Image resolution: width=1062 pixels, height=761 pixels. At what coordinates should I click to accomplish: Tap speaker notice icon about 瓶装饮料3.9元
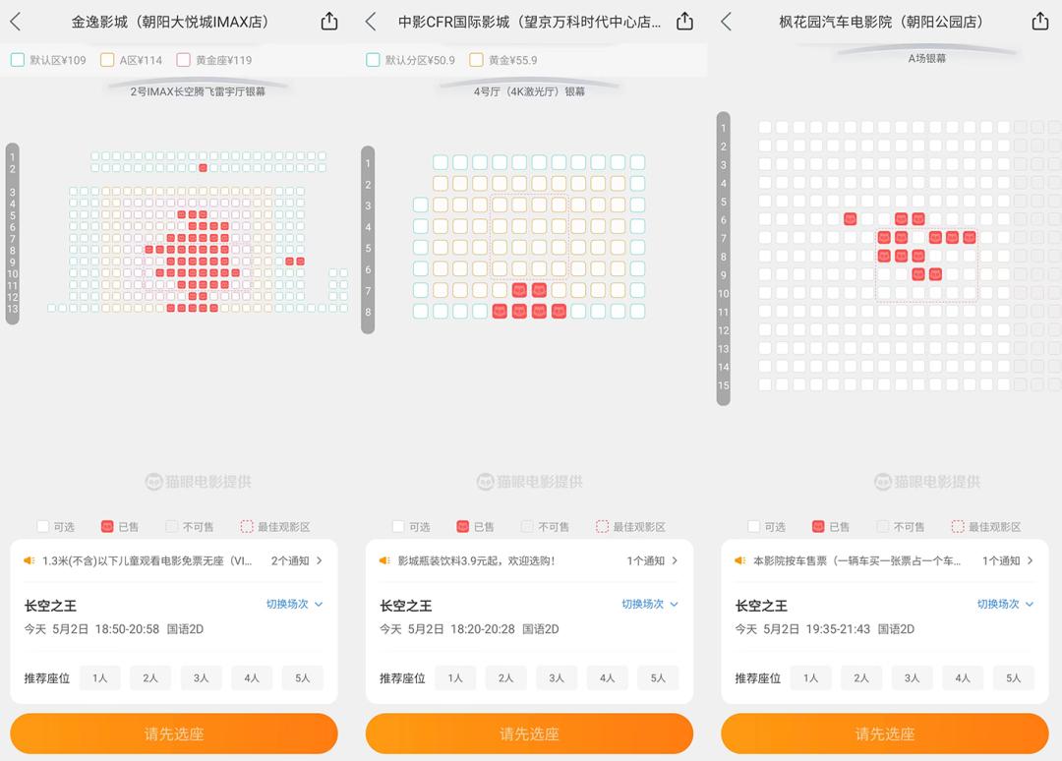click(384, 560)
